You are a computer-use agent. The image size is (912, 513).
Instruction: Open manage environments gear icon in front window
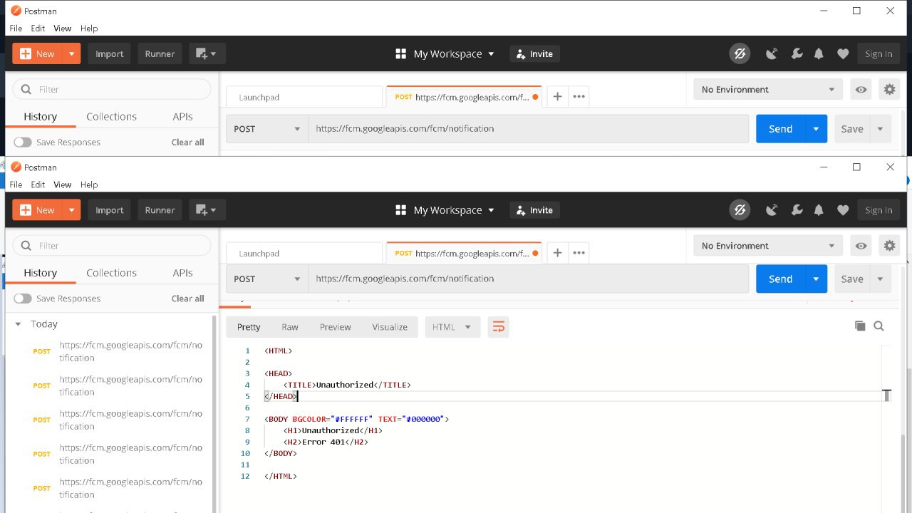pos(889,246)
